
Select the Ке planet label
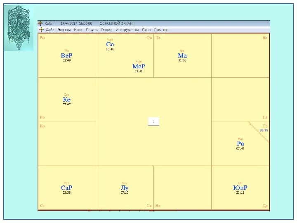point(67,100)
